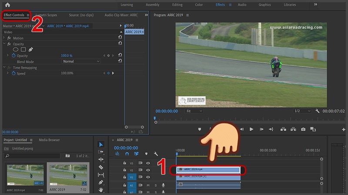The height and width of the screenshot is (195, 348).
Task: Switch to the Audio workspace
Action: (x=242, y=5)
